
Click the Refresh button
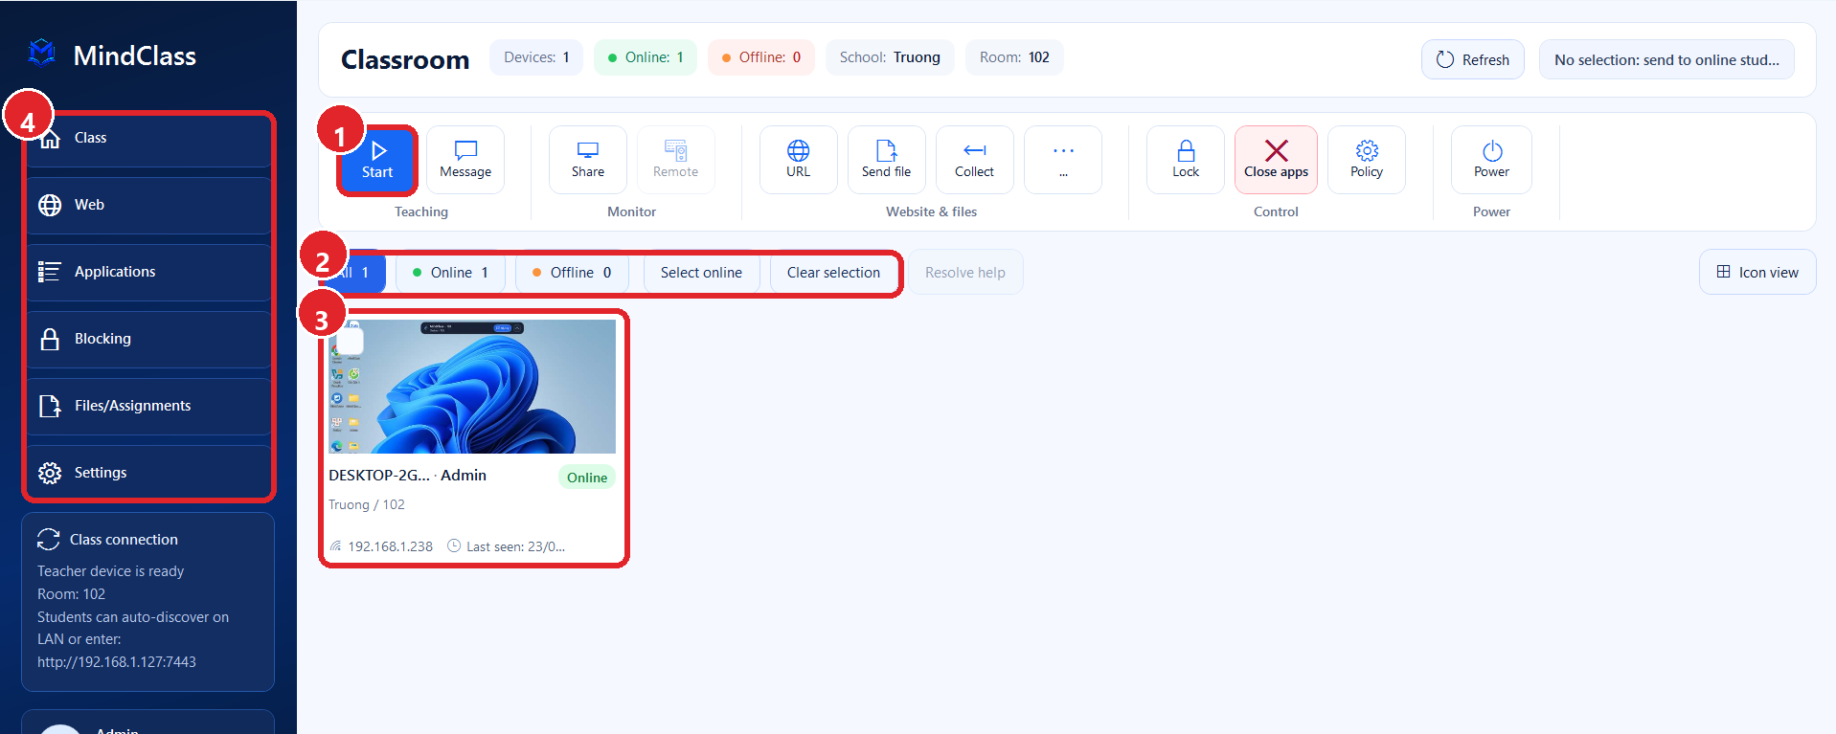pos(1473,59)
